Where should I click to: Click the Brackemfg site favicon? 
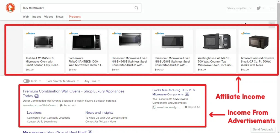[x=154, y=107]
